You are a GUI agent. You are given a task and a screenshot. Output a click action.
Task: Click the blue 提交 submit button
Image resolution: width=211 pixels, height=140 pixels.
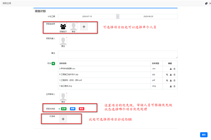click(x=204, y=135)
